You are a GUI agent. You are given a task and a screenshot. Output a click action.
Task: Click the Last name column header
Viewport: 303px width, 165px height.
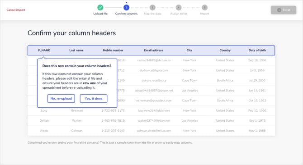pos(76,50)
